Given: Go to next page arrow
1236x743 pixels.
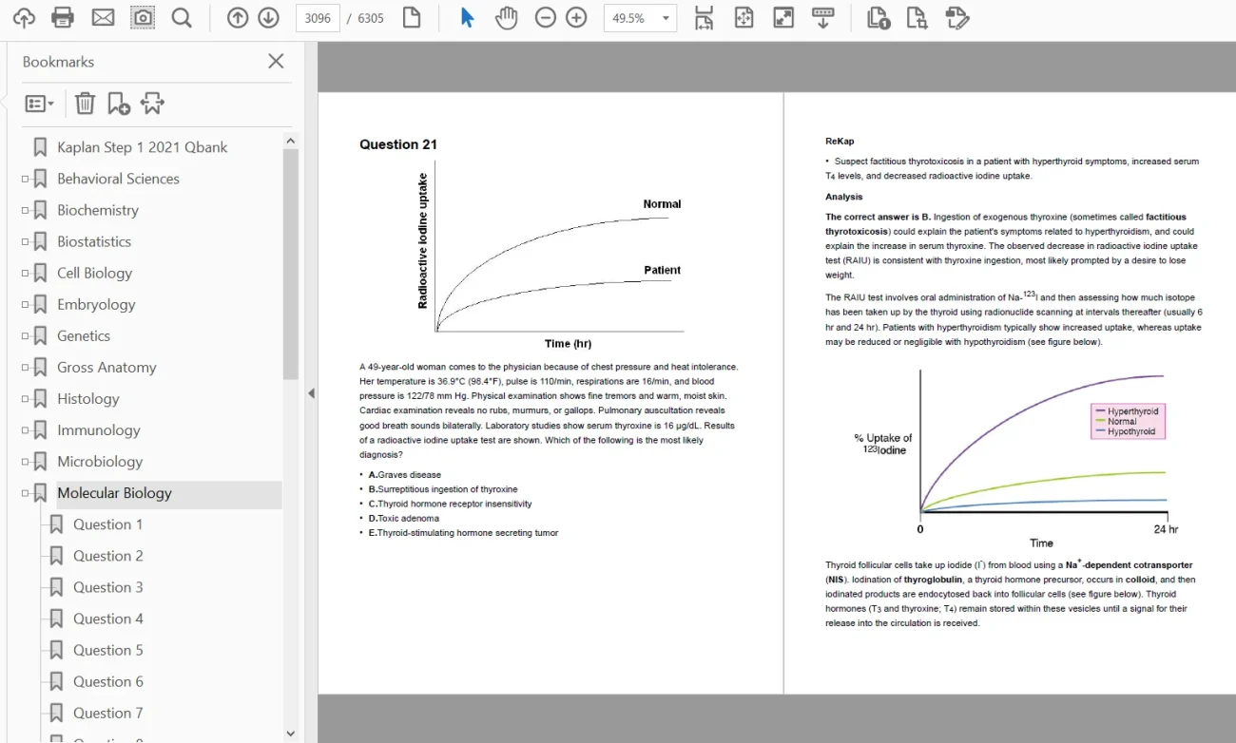Looking at the screenshot, I should (x=268, y=17).
